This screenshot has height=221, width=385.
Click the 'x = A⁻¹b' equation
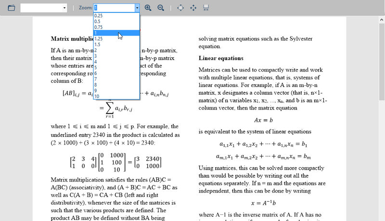pyautogui.click(x=263, y=203)
